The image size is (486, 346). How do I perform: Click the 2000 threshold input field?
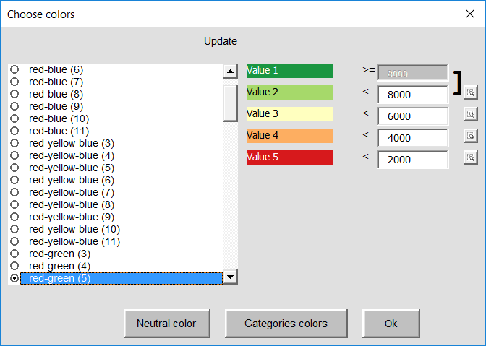[412, 160]
